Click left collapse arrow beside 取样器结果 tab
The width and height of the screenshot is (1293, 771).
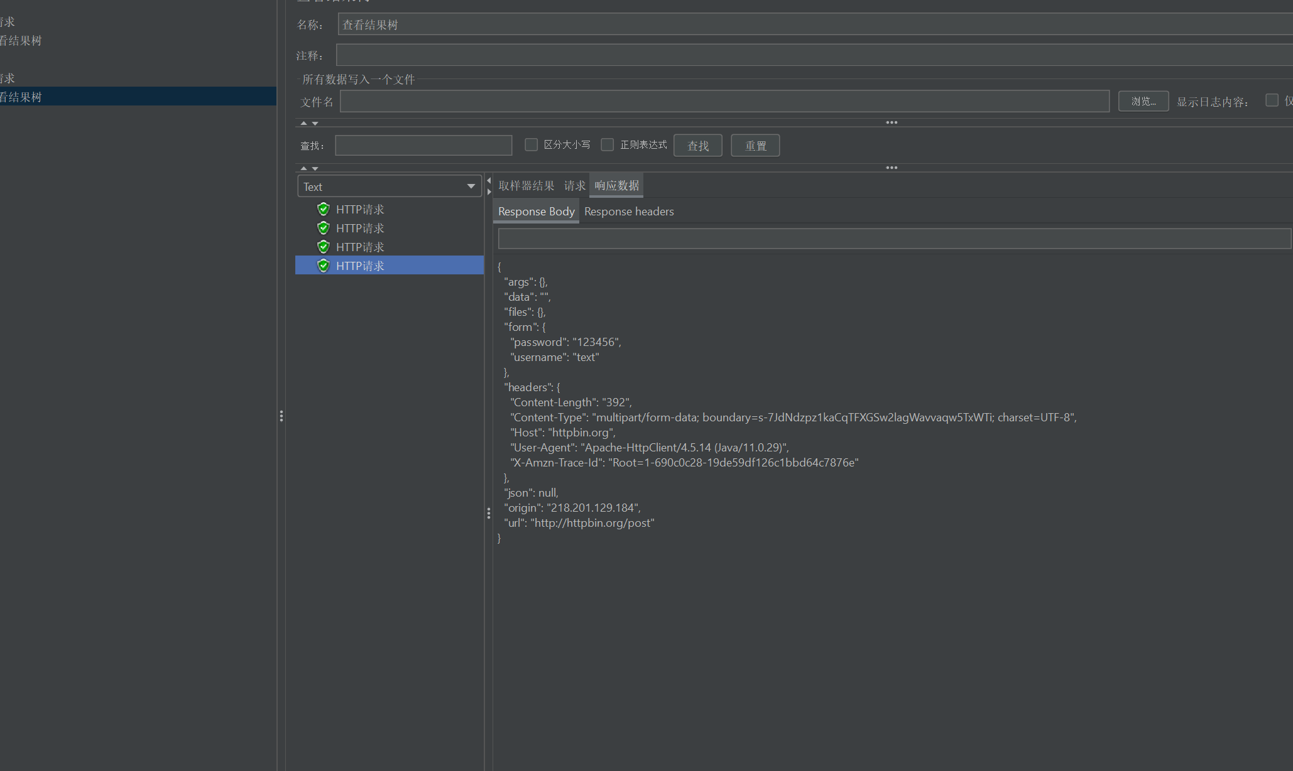(x=489, y=181)
